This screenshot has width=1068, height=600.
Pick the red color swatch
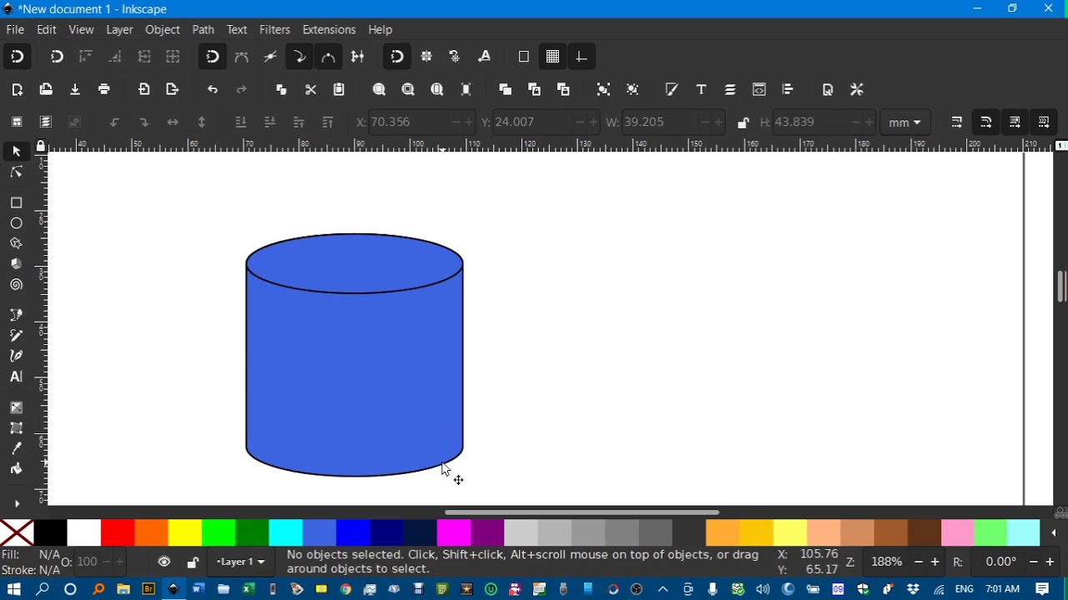118,532
